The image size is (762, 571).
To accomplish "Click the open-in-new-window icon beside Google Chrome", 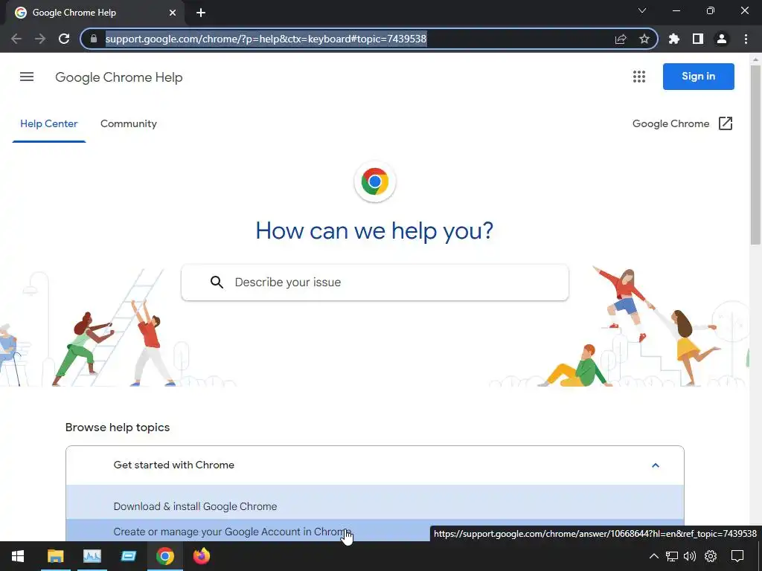I will [x=725, y=124].
